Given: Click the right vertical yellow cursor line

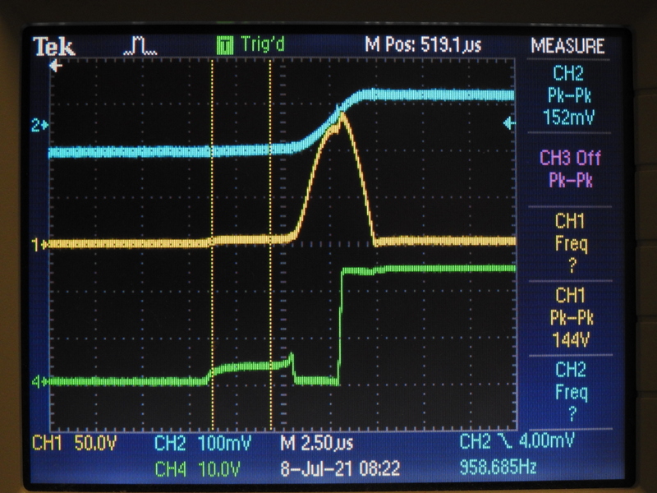Looking at the screenshot, I should 271,244.
